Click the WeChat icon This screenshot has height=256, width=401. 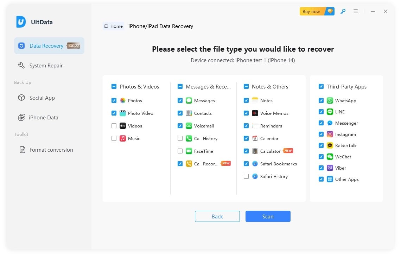[330, 157]
